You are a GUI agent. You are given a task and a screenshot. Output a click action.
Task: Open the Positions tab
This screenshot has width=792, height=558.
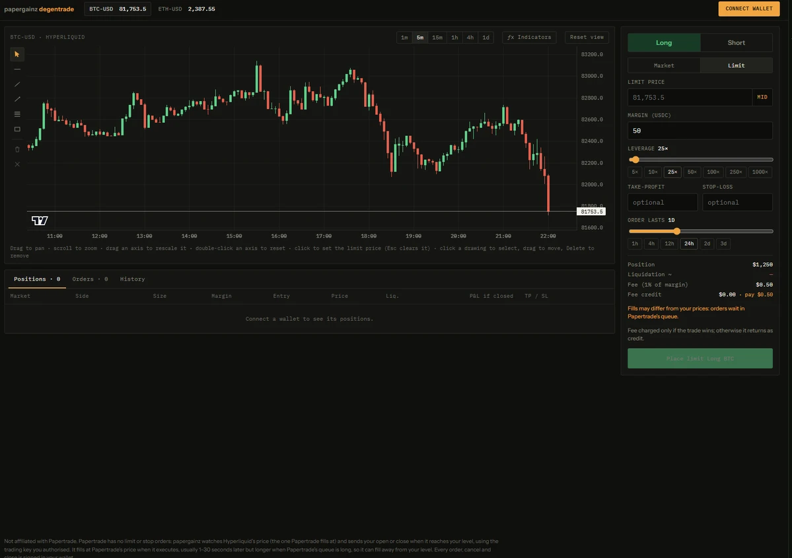pyautogui.click(x=37, y=279)
